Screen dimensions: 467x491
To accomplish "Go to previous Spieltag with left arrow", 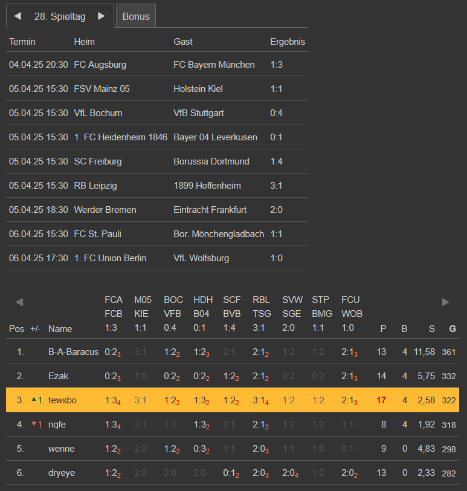I will tap(18, 16).
